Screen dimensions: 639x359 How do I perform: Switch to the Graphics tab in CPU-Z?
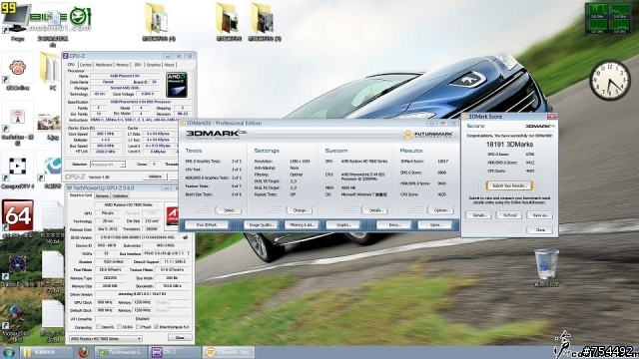(x=153, y=65)
